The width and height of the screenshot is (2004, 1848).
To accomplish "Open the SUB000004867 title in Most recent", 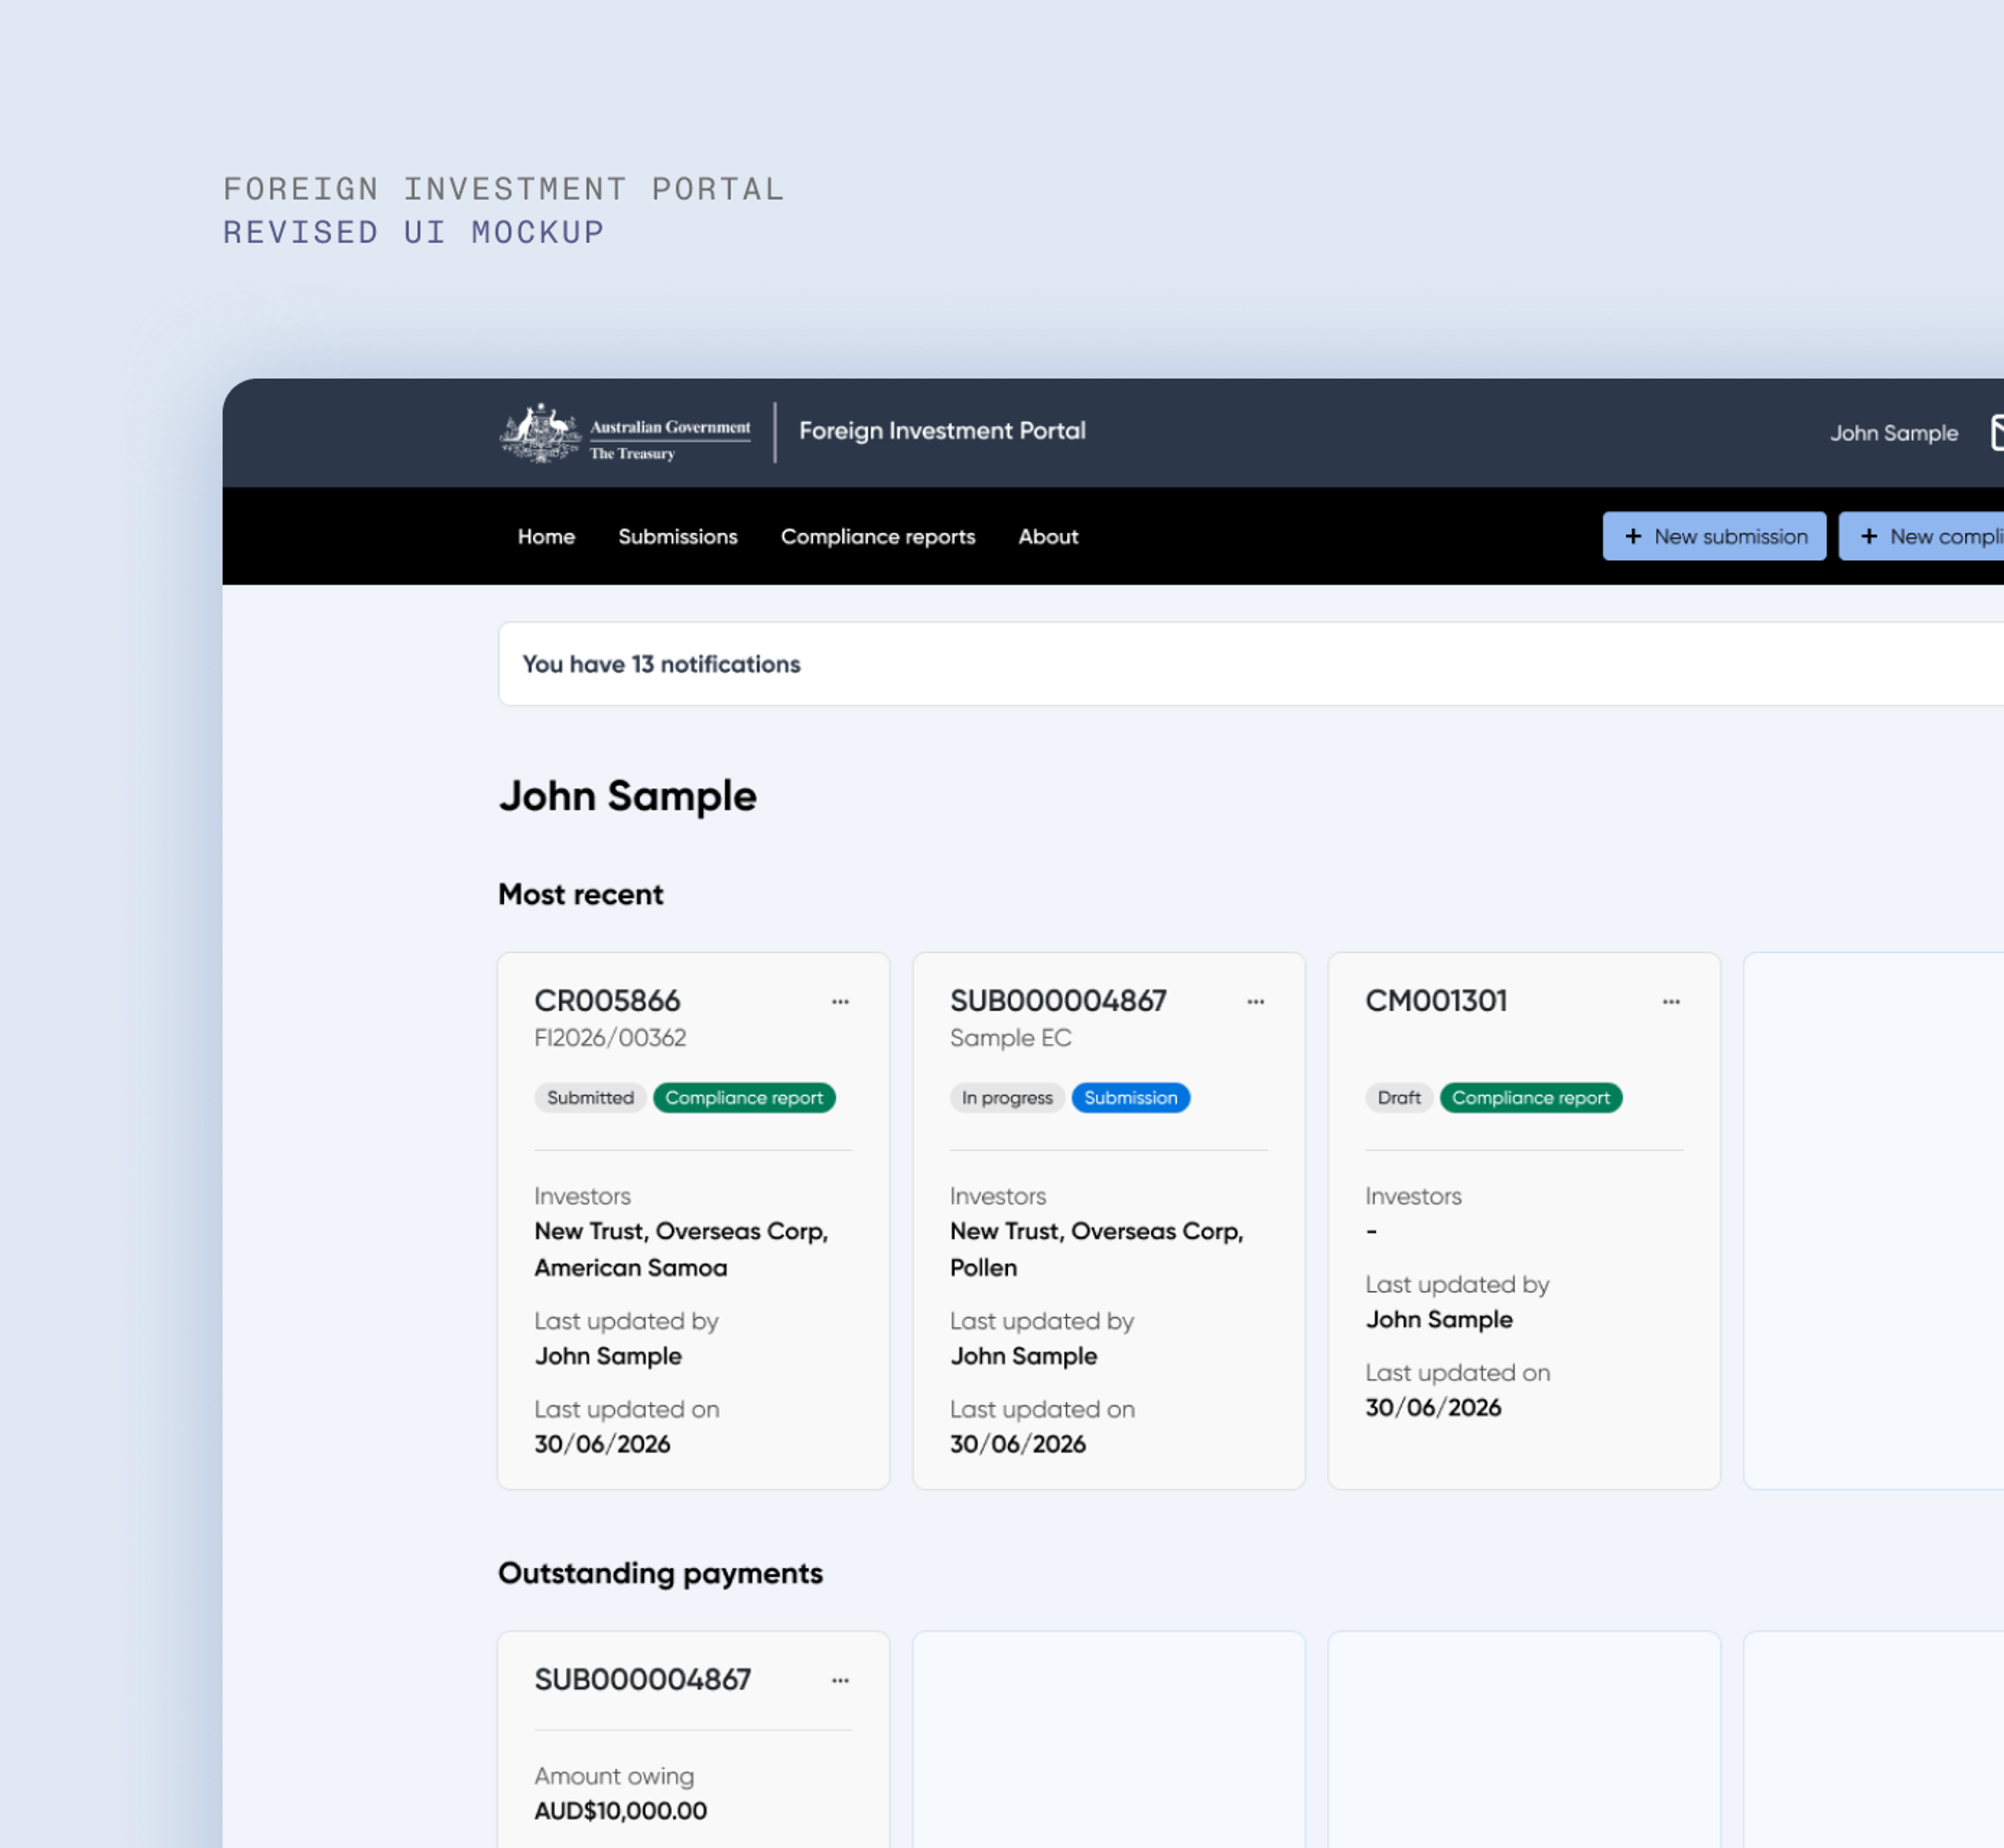I will (x=1058, y=1001).
